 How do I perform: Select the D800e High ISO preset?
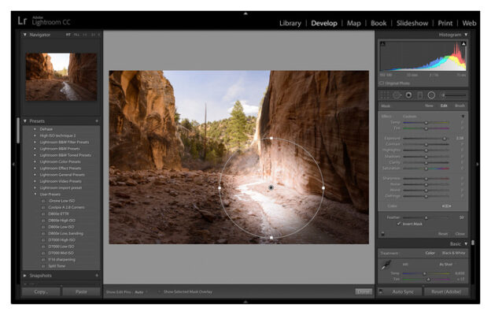click(x=61, y=220)
